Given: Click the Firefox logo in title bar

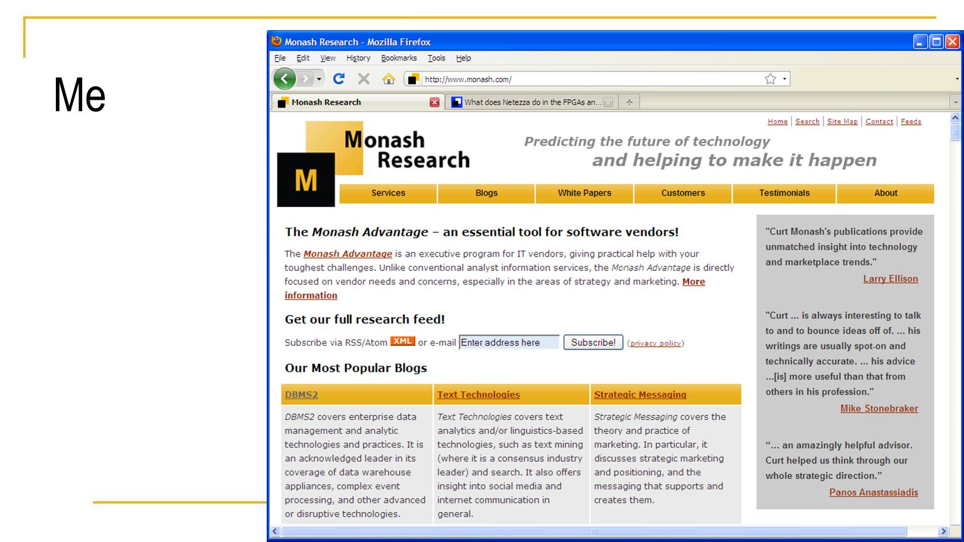Looking at the screenshot, I should (x=277, y=41).
